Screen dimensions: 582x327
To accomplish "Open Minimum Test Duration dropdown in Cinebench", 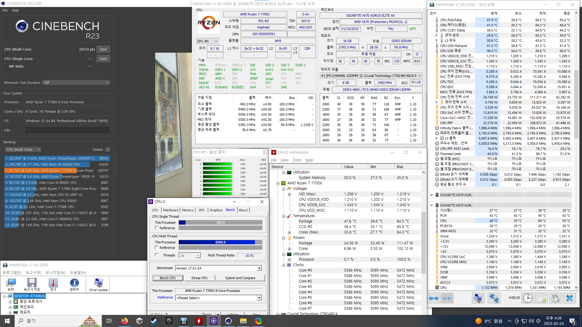I will pyautogui.click(x=76, y=83).
